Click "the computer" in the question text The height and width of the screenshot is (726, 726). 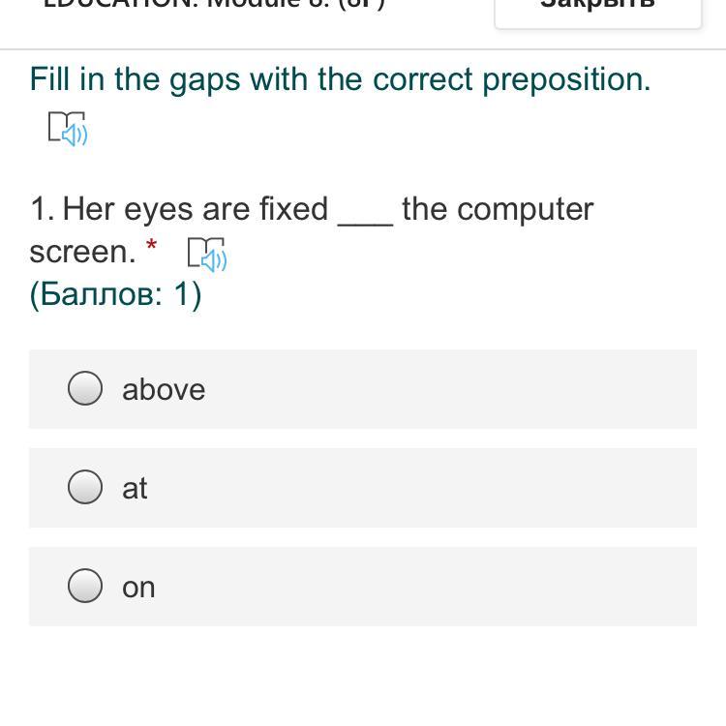point(498,209)
